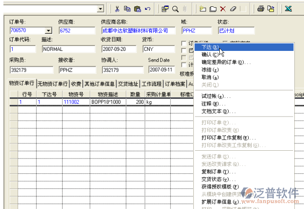Click the Excel export icon
The image size is (304, 209).
click(288, 9)
